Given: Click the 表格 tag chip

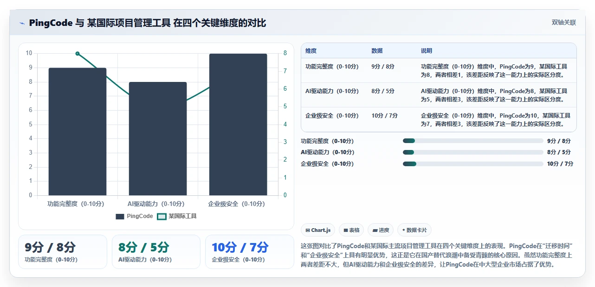Looking at the screenshot, I should point(351,230).
